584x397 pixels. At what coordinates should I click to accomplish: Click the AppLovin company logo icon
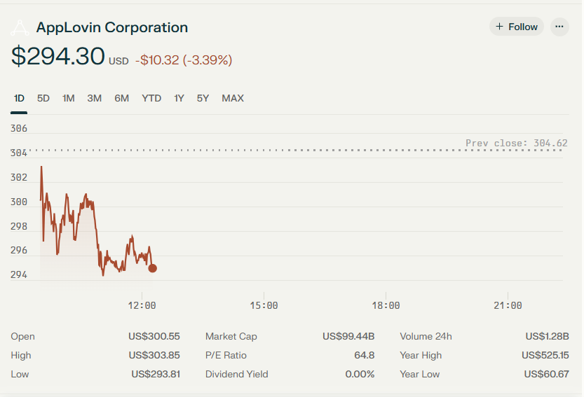(x=20, y=28)
